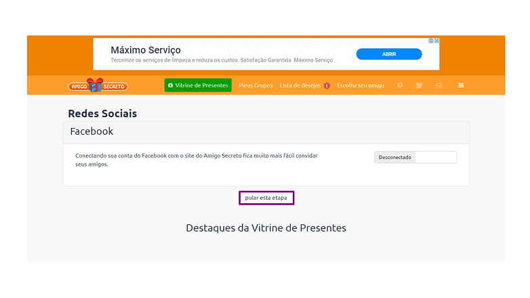Open the friends group icon in navbar
This screenshot has height=298, width=530.
[x=419, y=85]
